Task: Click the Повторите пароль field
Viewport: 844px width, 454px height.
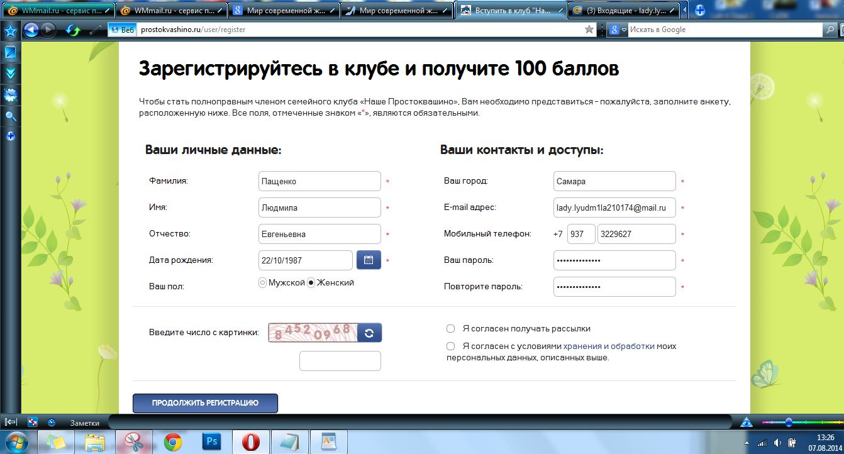Action: [x=614, y=287]
